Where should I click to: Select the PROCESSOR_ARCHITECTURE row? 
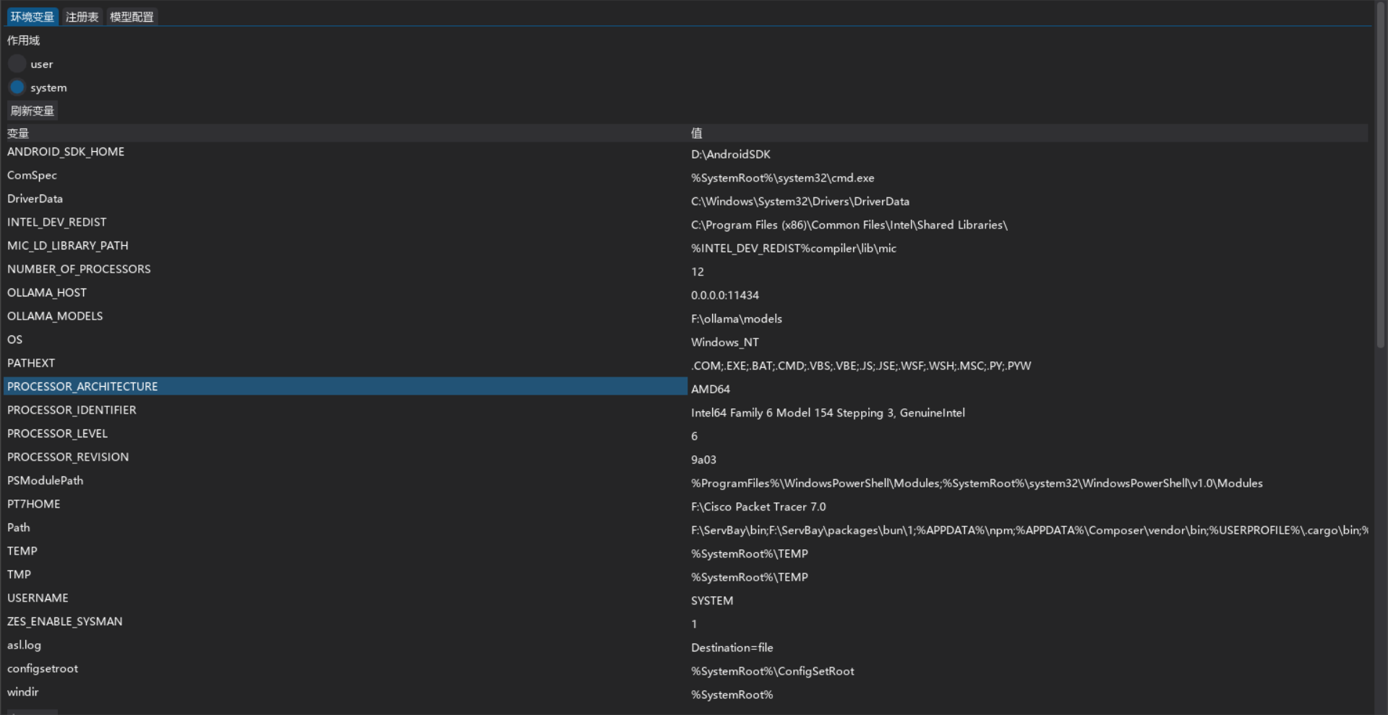pyautogui.click(x=82, y=387)
